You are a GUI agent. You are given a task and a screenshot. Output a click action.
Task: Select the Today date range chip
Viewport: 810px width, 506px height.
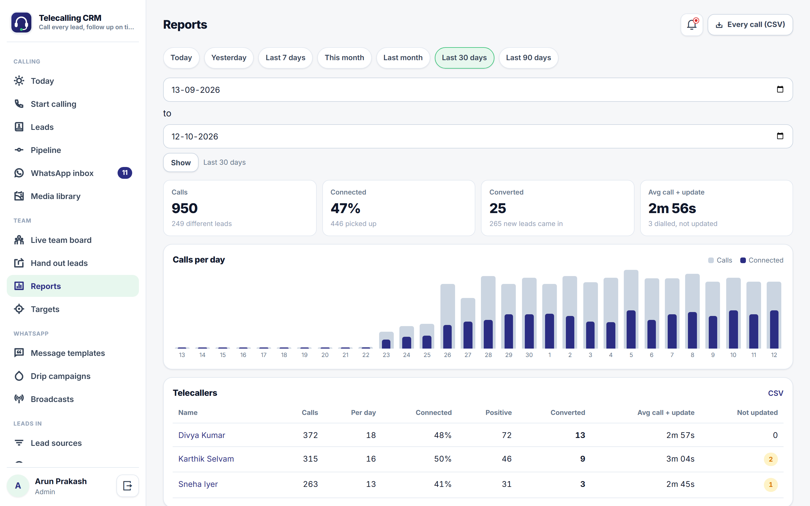181,58
